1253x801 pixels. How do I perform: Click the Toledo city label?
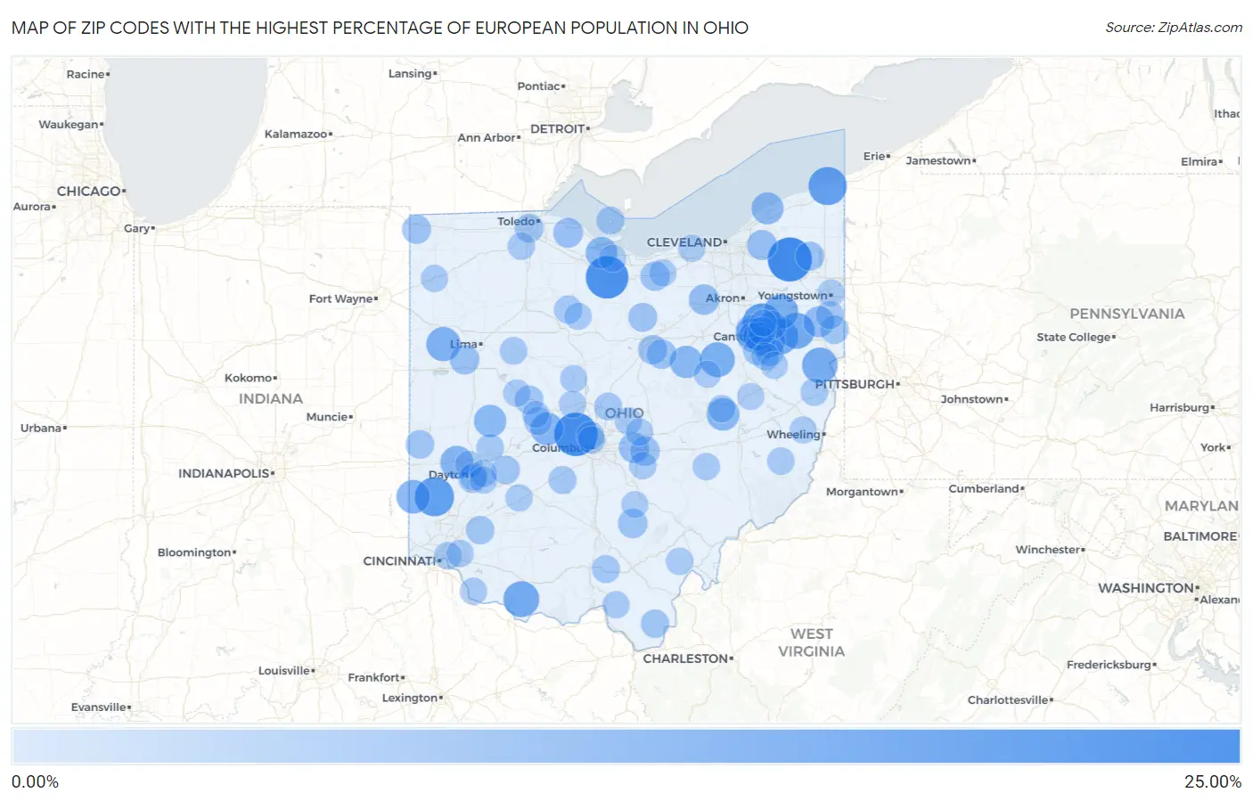(516, 221)
